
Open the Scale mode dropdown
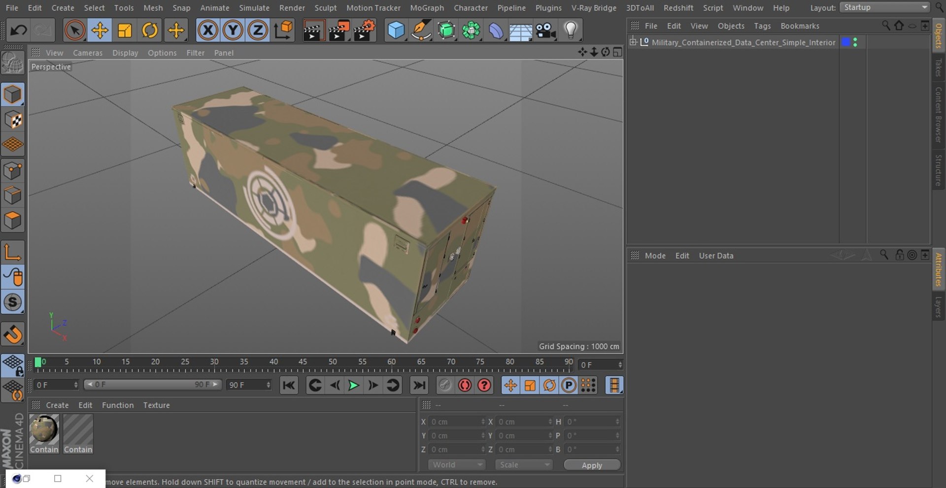(x=524, y=465)
